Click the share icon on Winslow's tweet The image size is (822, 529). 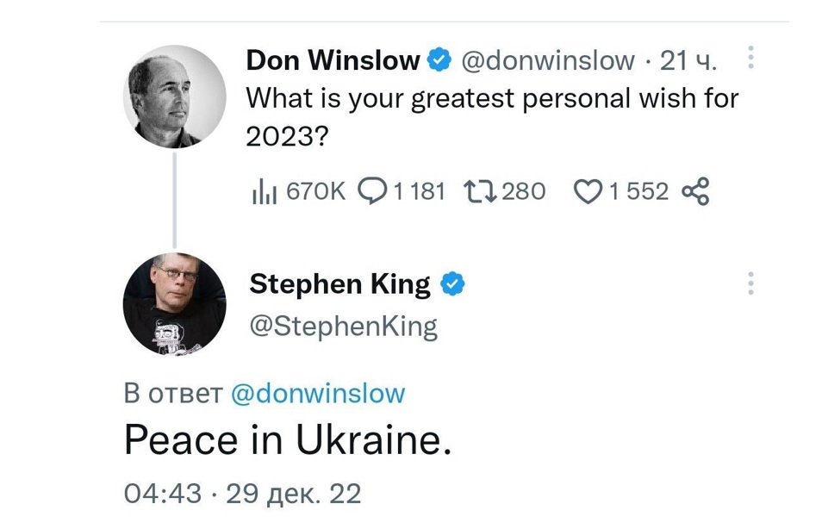695,191
